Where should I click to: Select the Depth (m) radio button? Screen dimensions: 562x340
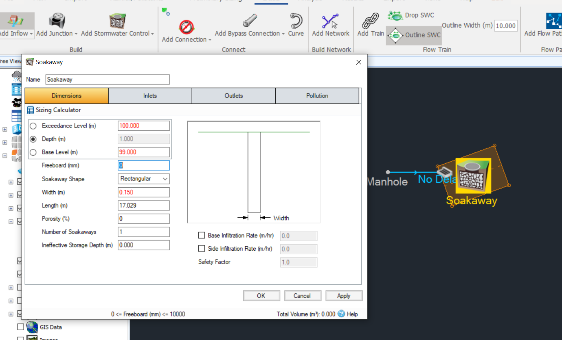33,139
